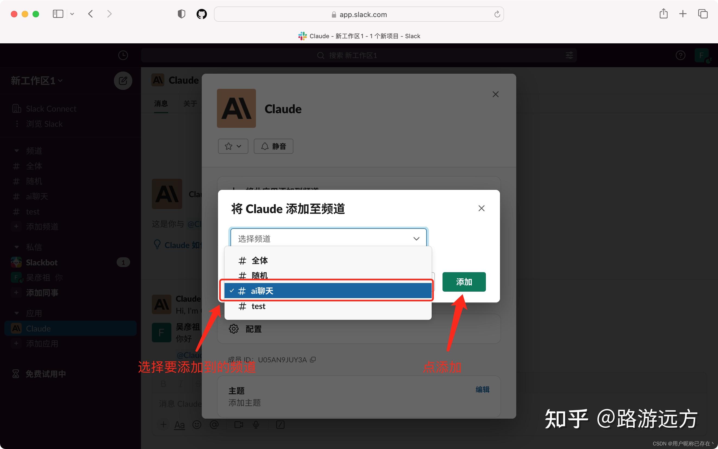The image size is (718, 449).
Task: Click the large Claude app logo thumbnail
Action: tap(236, 108)
